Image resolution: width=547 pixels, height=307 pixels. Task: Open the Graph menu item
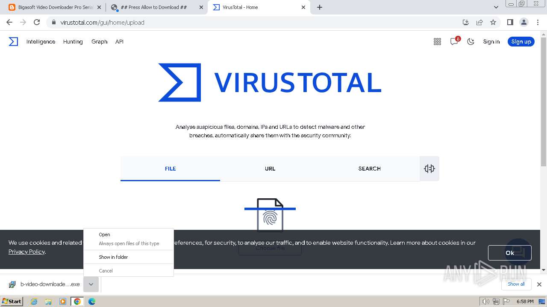pyautogui.click(x=99, y=41)
